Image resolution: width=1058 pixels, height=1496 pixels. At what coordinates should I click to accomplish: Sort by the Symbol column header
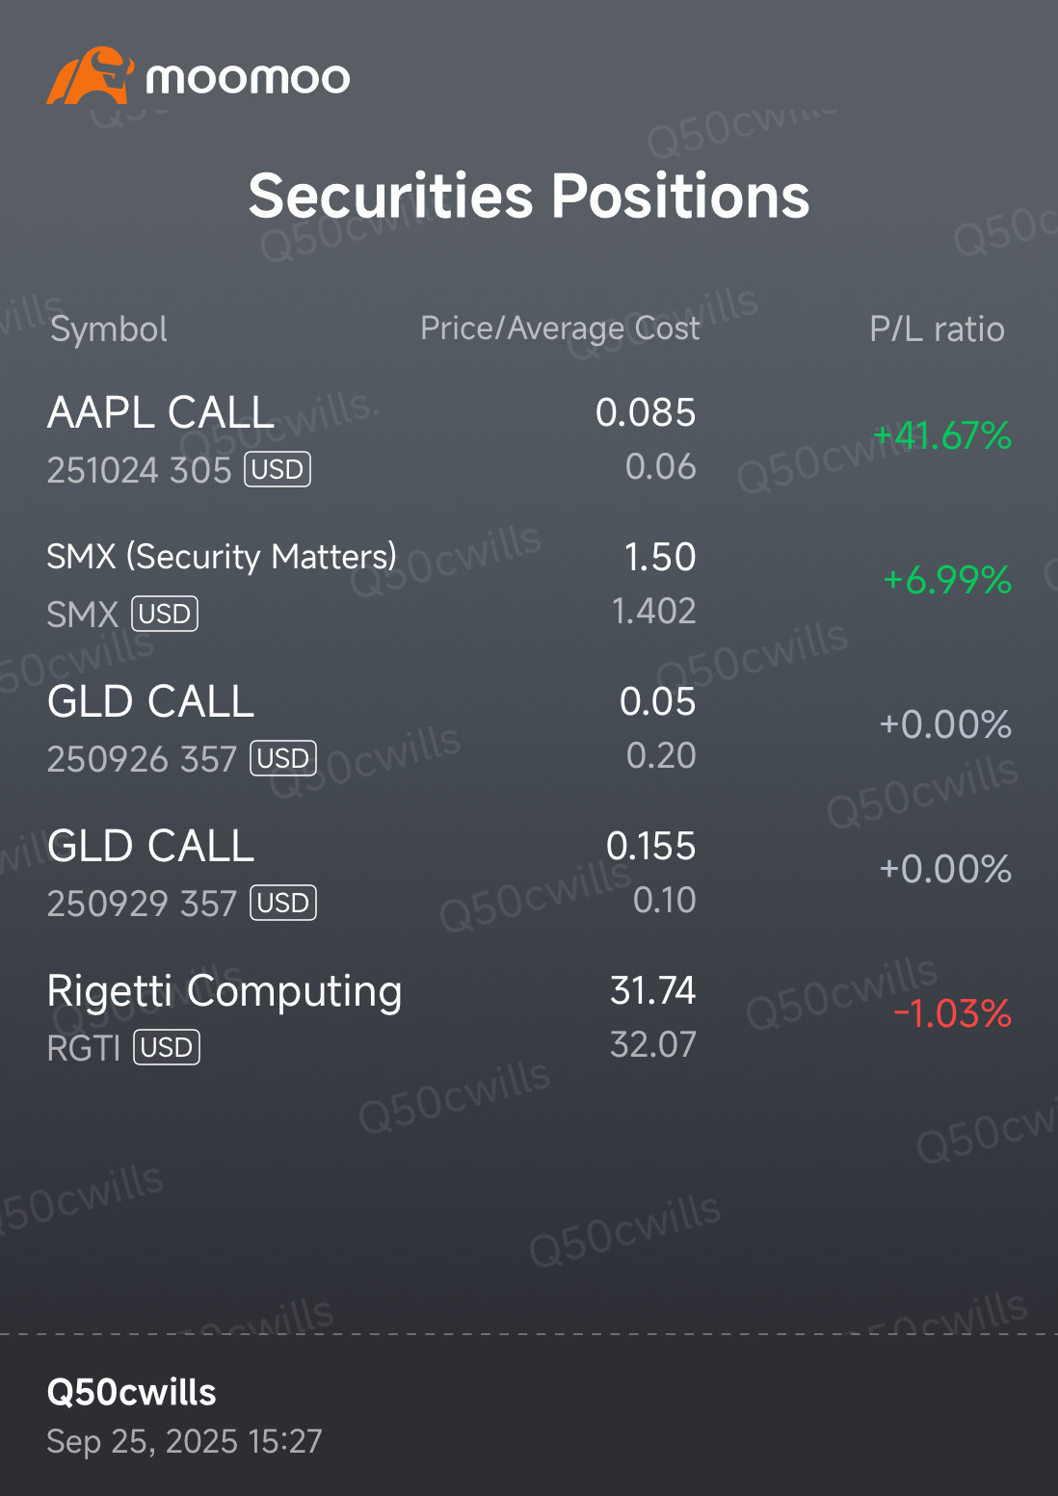[109, 329]
